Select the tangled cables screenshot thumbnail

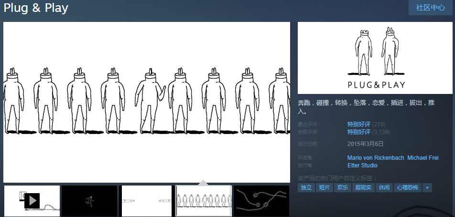pyautogui.click(x=261, y=200)
